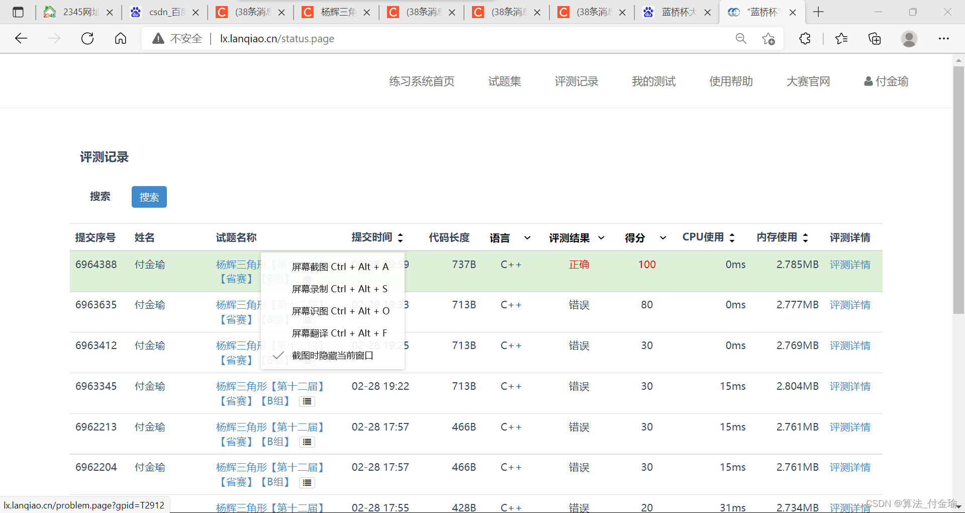Open the 语言 filter dropdown

(527, 237)
